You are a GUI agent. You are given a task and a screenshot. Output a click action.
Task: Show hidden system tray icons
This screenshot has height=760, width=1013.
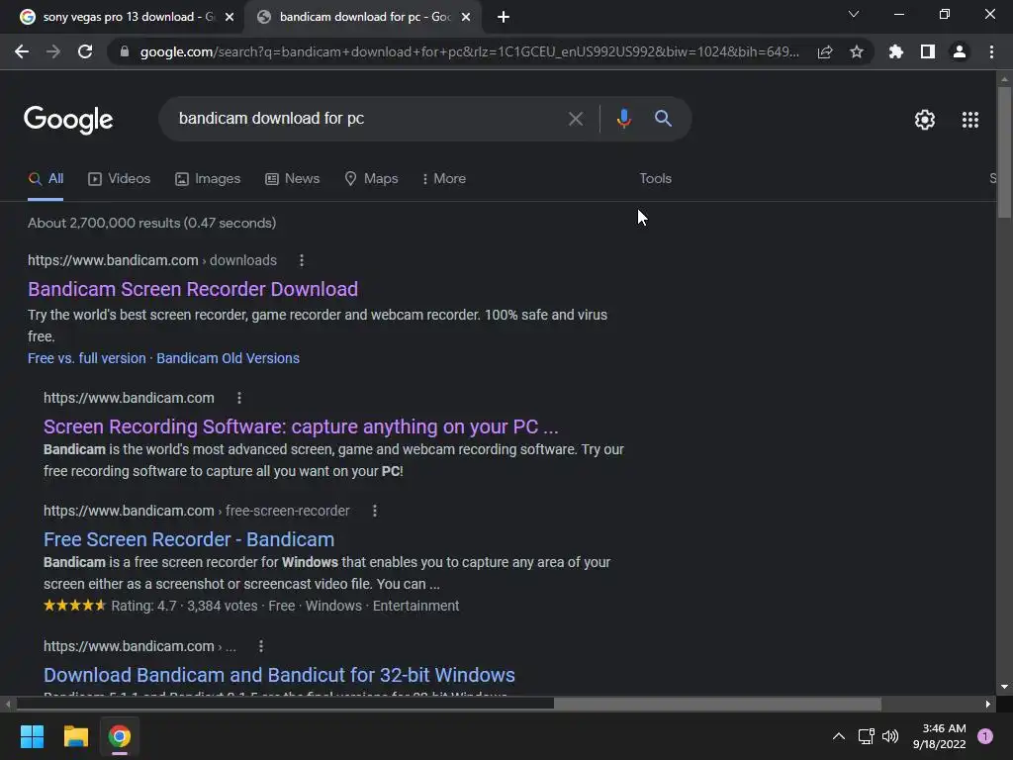(x=839, y=736)
